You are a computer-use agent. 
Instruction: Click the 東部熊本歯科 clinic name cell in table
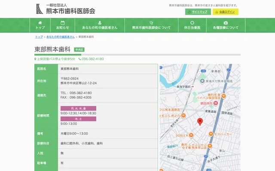tap(70, 69)
